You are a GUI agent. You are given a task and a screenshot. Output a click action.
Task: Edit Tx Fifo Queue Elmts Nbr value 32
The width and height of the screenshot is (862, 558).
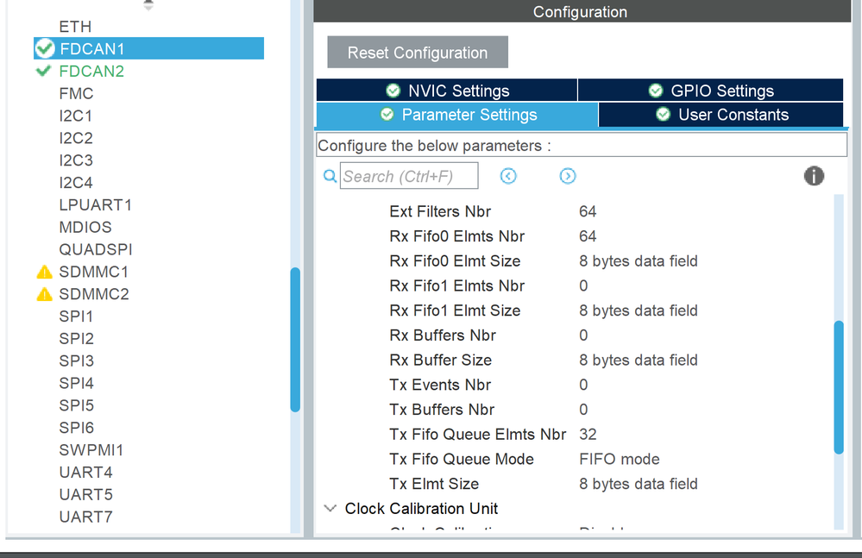(x=588, y=435)
